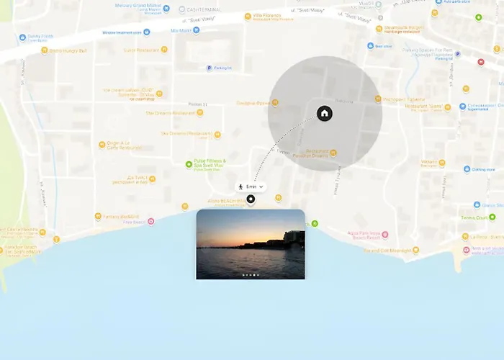The height and width of the screenshot is (360, 504).
Task: Click the Parking lot P icon
Action: point(210,68)
